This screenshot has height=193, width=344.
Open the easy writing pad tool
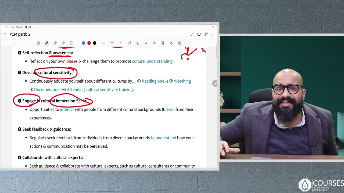tap(163, 43)
